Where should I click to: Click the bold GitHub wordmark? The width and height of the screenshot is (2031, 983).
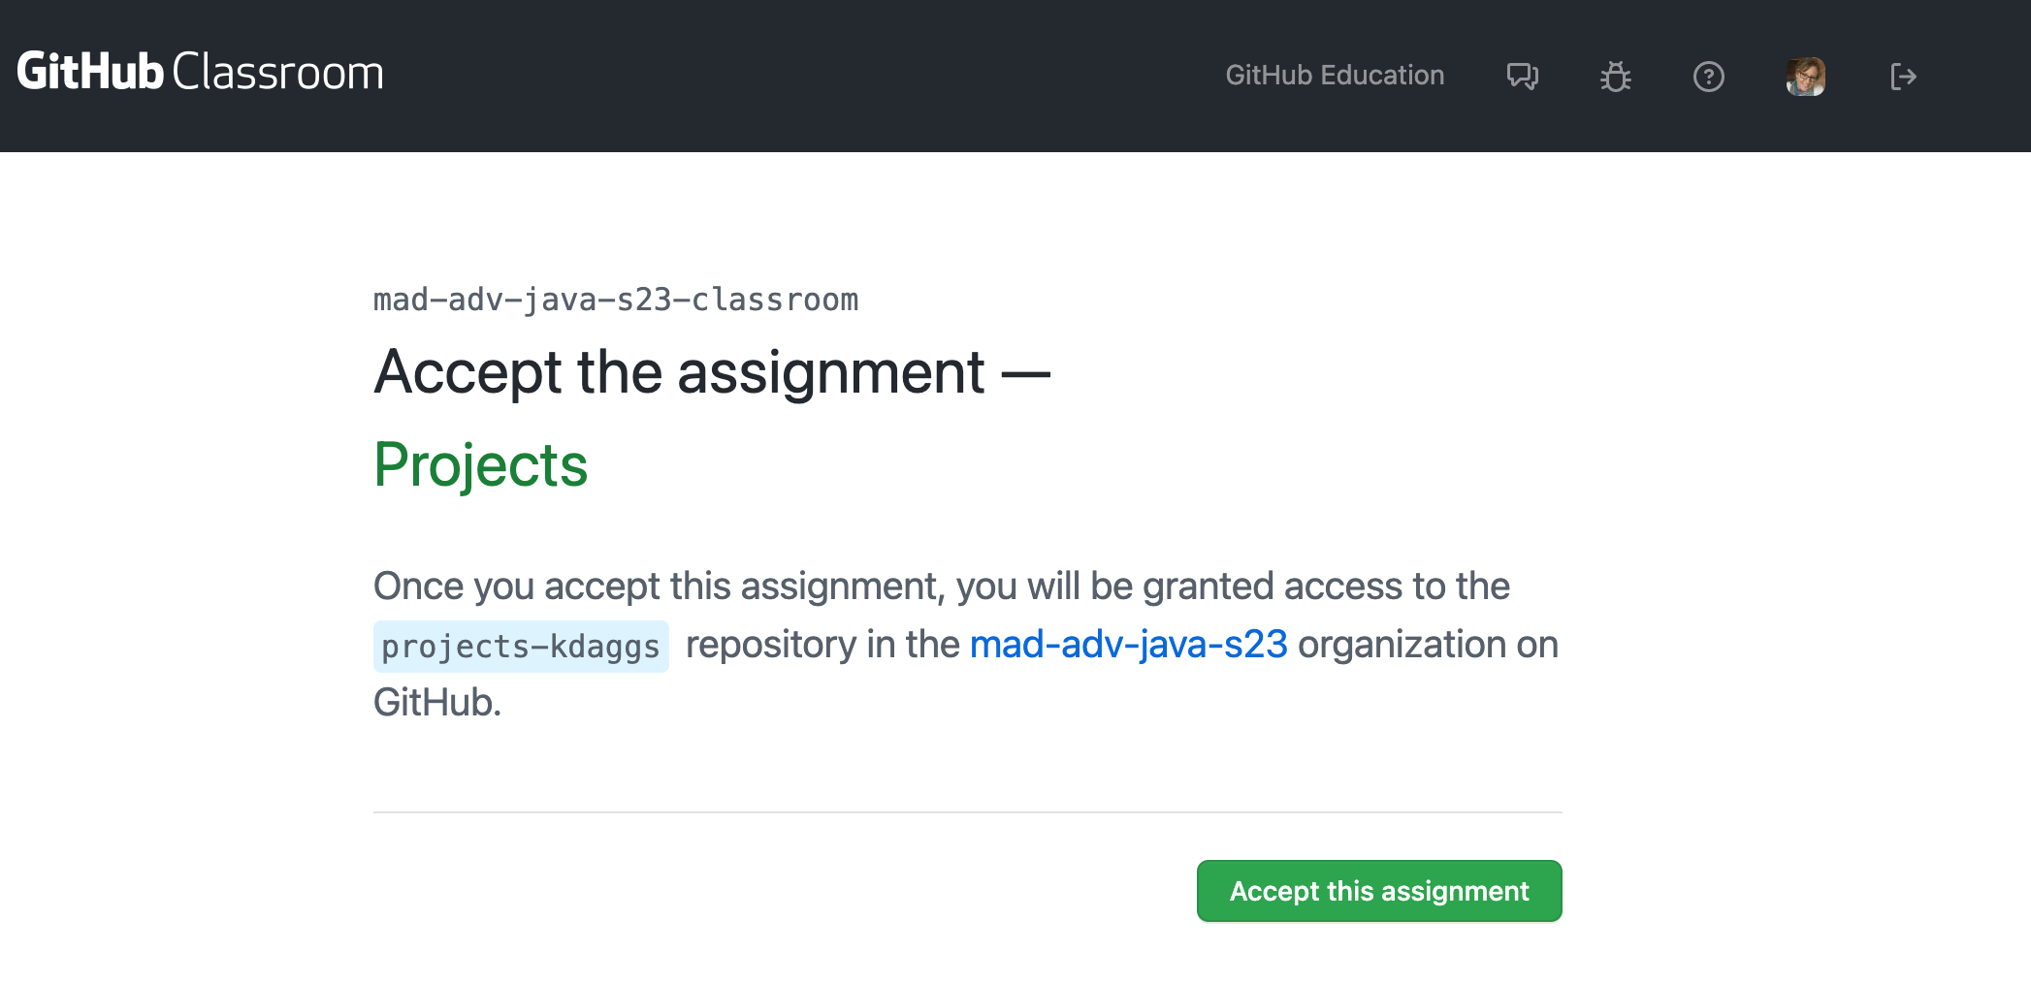(90, 72)
